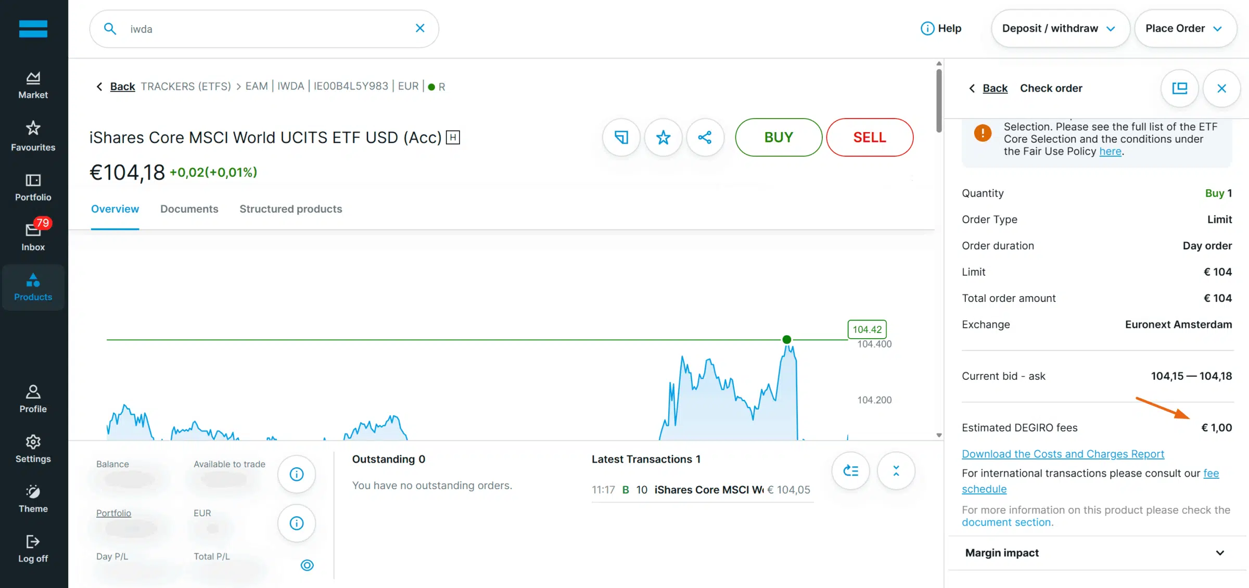Click the Latest Transactions 1 heading
Viewport: 1249px width, 588px height.
tap(646, 459)
